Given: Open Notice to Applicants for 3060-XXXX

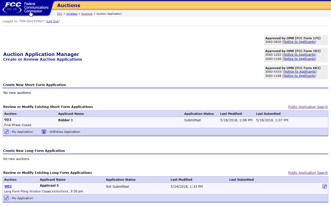Looking at the screenshot, I should tap(300, 72).
